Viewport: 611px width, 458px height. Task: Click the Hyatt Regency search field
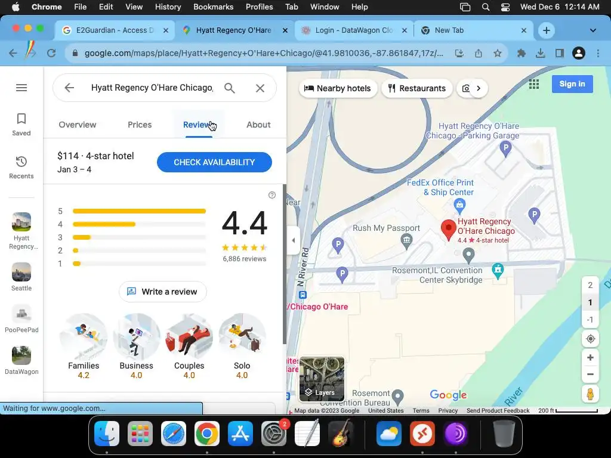[x=152, y=88]
